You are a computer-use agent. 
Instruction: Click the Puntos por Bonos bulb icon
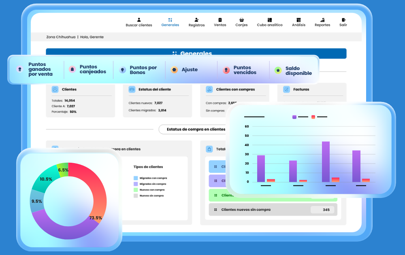click(122, 70)
